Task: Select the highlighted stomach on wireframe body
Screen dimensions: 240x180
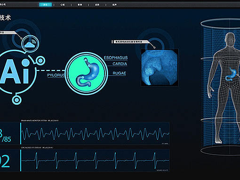Action: point(231,75)
